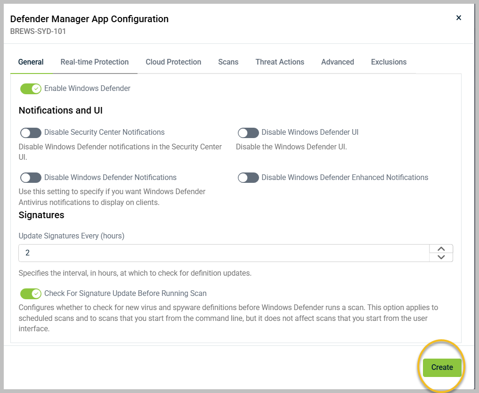Viewport: 479px width, 393px height.
Task: Click the Create button
Action: click(x=441, y=367)
